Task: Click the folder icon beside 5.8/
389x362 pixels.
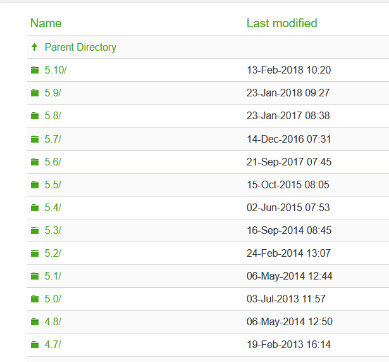Action: pyautogui.click(x=35, y=116)
